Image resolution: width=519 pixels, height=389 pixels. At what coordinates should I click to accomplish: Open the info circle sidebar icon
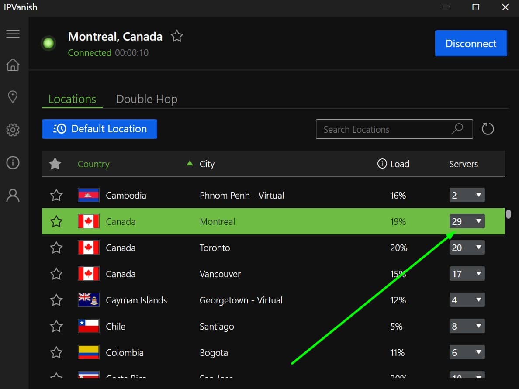13,163
